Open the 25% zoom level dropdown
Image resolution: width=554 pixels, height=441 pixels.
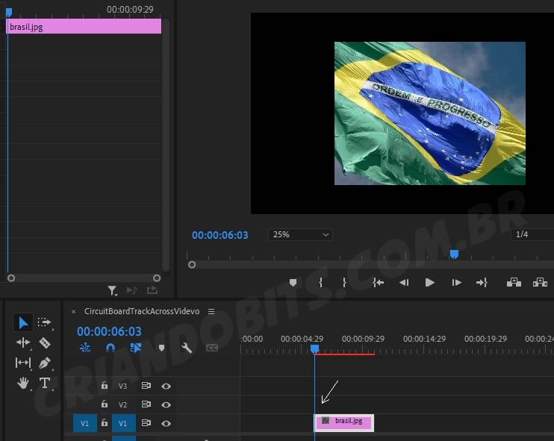pyautogui.click(x=300, y=234)
